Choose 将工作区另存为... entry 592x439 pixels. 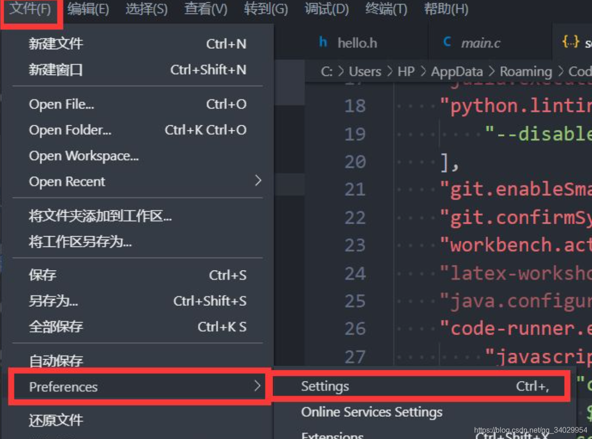coord(137,242)
